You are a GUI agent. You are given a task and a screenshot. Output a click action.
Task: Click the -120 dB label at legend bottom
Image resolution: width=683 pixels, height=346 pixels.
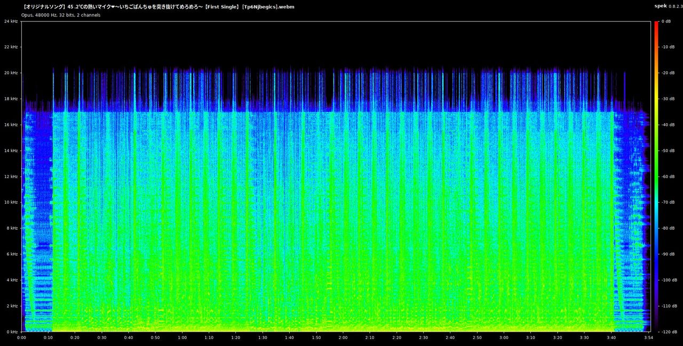(x=669, y=332)
